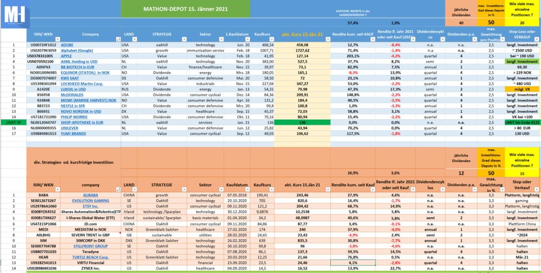The height and width of the screenshot is (273, 541).
Task: Select the green 'LIMIT bis Ende 0121' cell
Action: pyautogui.click(x=522, y=122)
